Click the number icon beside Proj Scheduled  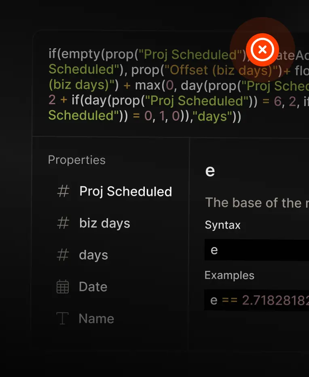(x=63, y=192)
